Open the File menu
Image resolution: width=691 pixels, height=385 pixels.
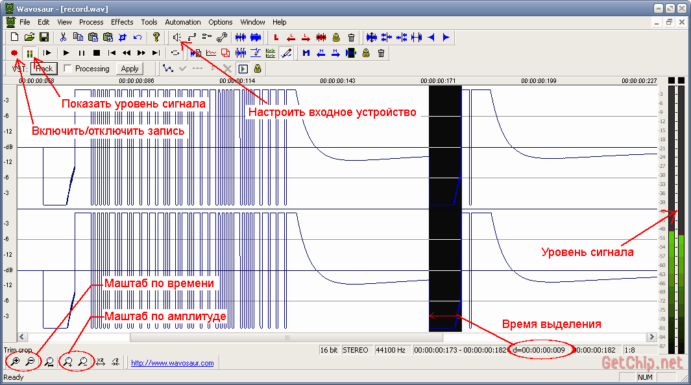point(25,22)
